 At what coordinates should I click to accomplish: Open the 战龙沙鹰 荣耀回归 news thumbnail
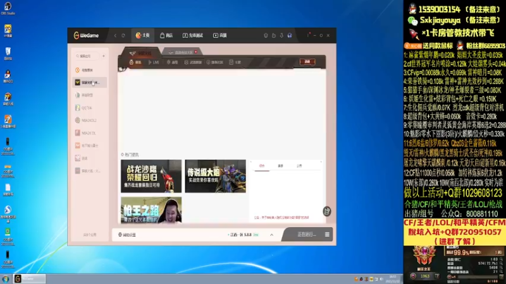151,176
